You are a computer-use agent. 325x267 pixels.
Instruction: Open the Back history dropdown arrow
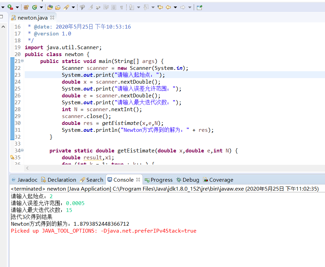click(175, 8)
